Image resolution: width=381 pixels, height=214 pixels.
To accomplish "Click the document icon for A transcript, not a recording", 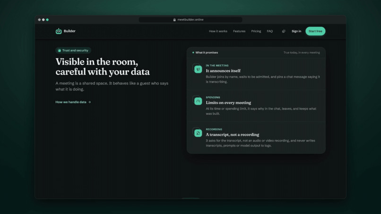I will [x=198, y=133].
